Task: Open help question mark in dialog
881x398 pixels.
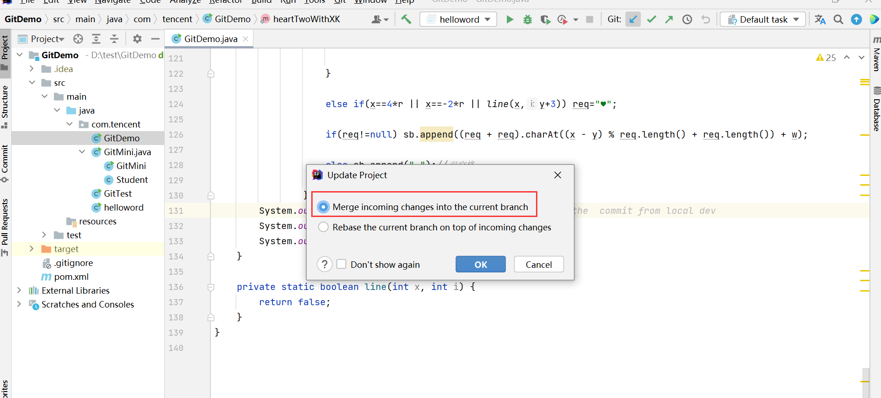Action: point(325,265)
